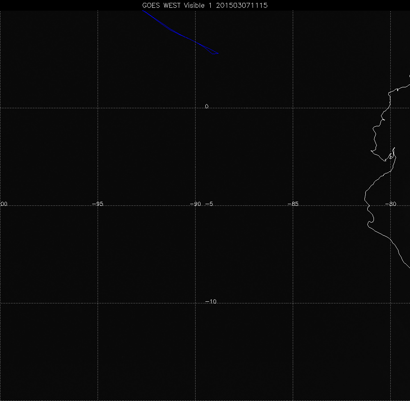Click grid intersection of -10 latitude and -95 longitude

[x=98, y=303]
